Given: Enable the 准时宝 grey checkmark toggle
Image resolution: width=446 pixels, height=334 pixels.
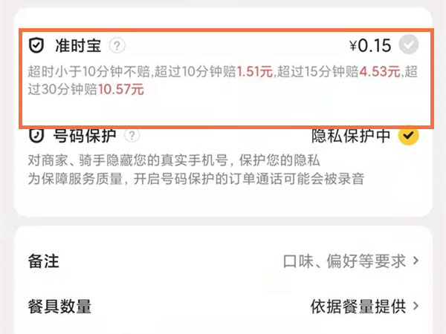Looking at the screenshot, I should [x=408, y=45].
